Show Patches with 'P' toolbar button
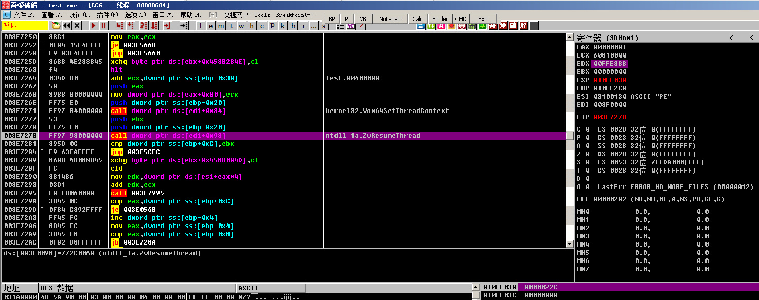759x300 pixels. [x=272, y=26]
